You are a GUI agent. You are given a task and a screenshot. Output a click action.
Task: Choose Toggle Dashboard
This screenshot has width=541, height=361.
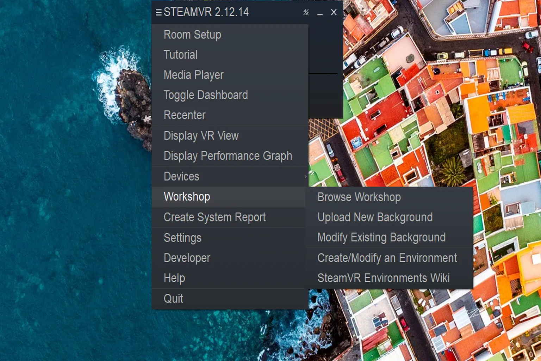click(x=230, y=95)
